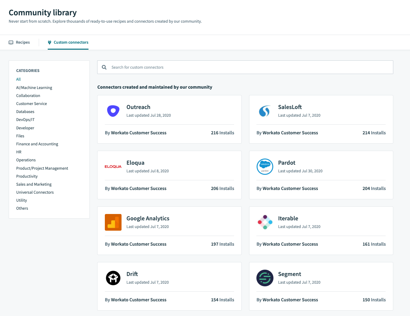This screenshot has height=316, width=410.
Task: Filter by Operations category
Action: pos(26,160)
